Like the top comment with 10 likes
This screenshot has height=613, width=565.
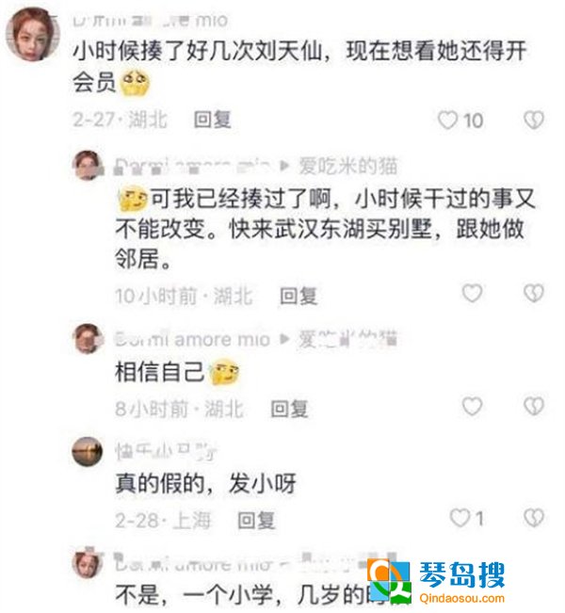[447, 120]
